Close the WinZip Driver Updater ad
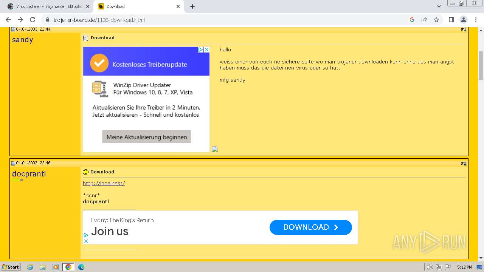This screenshot has width=484, height=272. click(x=206, y=49)
